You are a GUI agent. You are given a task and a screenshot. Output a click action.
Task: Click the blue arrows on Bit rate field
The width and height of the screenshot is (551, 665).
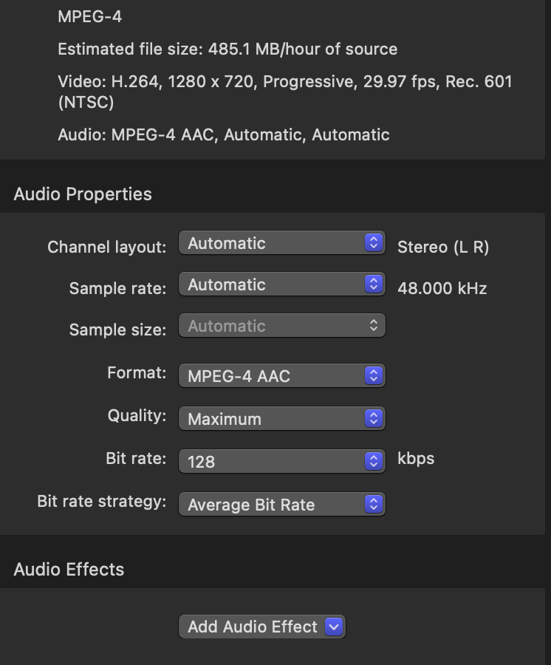(x=374, y=462)
